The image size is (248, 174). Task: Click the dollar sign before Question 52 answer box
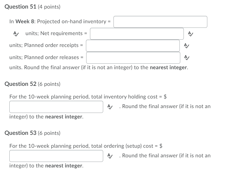pyautogui.click(x=165, y=96)
